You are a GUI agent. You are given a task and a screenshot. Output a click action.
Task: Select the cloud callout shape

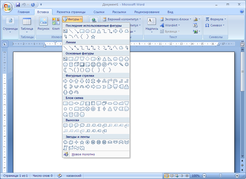tap(82, 125)
